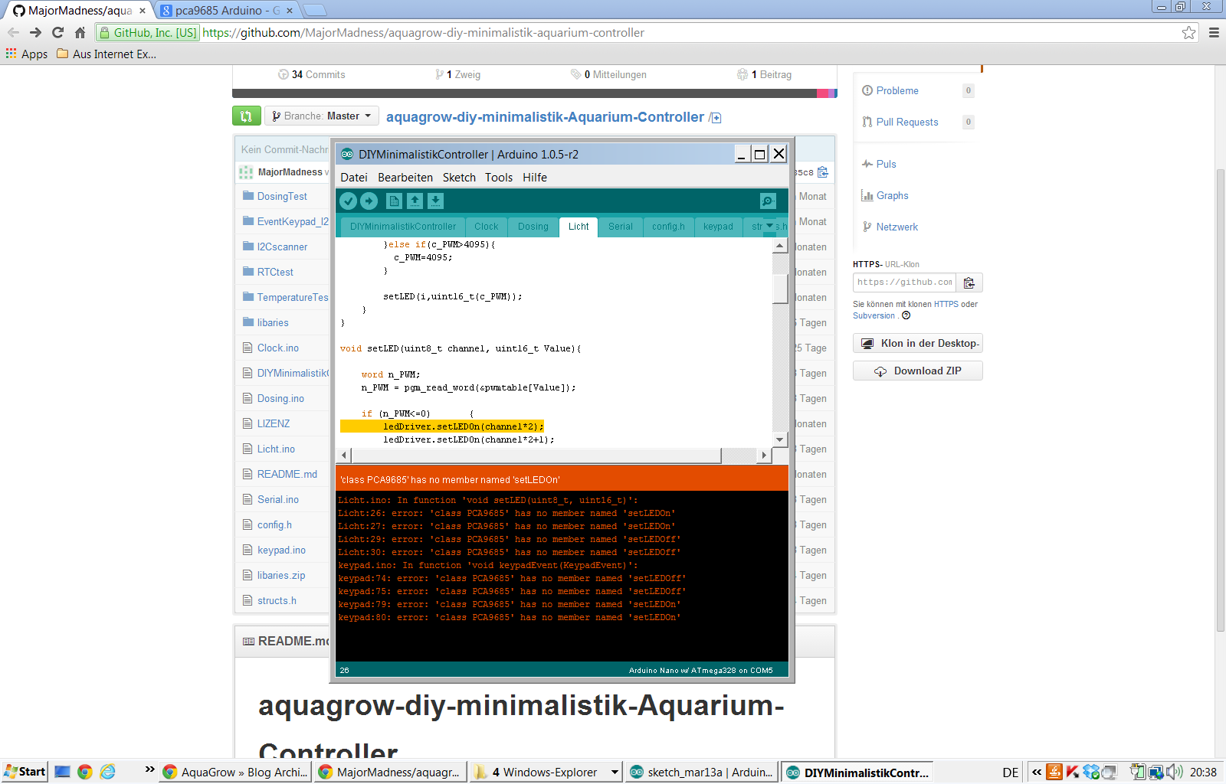1226x784 pixels.
Task: Click the Internet Explorer quick launch icon
Action: [108, 772]
